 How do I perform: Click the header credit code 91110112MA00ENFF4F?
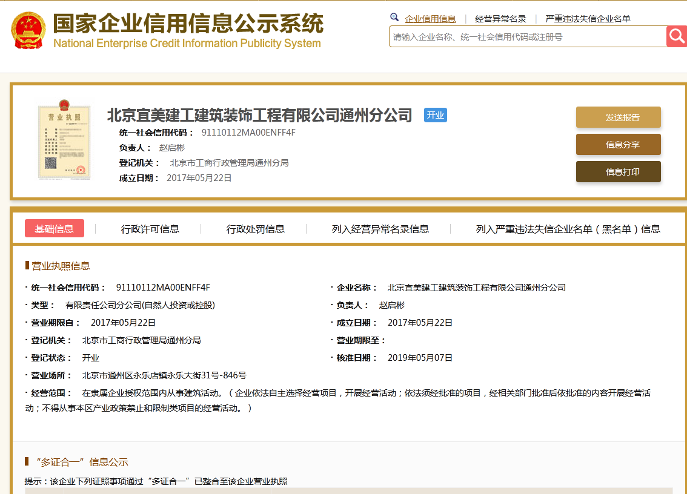pos(248,132)
